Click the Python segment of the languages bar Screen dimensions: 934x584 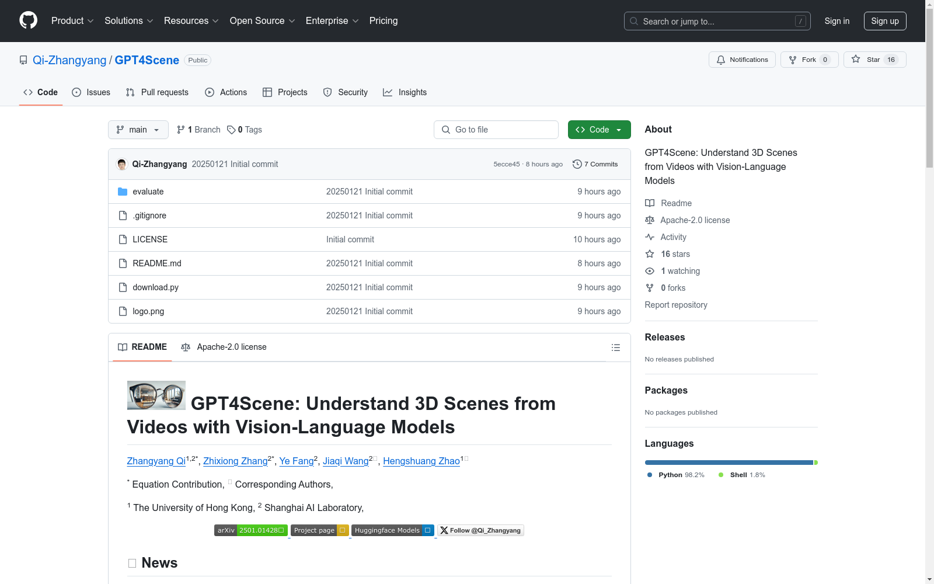point(729,463)
